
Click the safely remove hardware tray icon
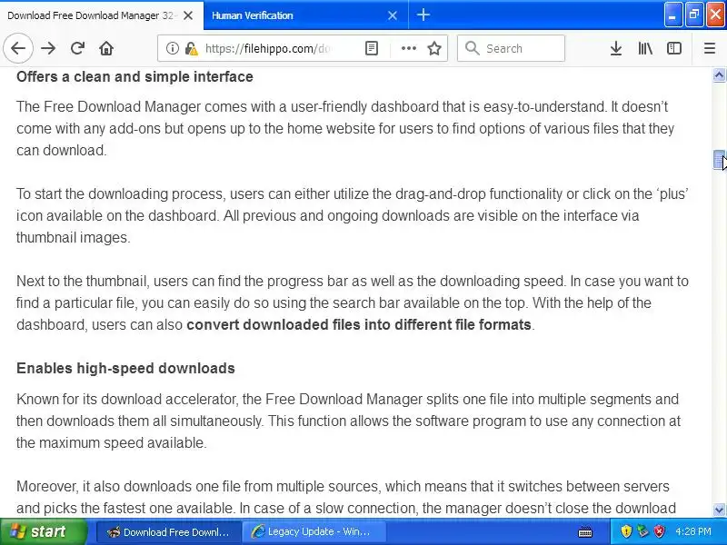tap(642, 531)
